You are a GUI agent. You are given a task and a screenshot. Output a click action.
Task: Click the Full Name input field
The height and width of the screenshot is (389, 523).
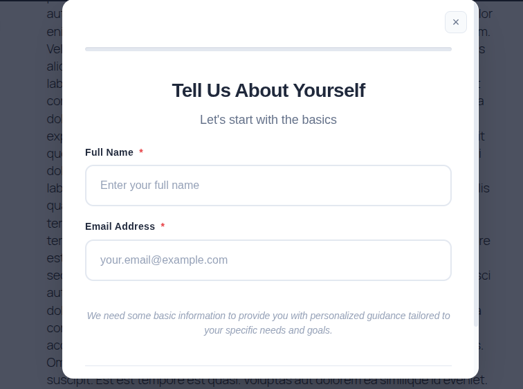[268, 186]
